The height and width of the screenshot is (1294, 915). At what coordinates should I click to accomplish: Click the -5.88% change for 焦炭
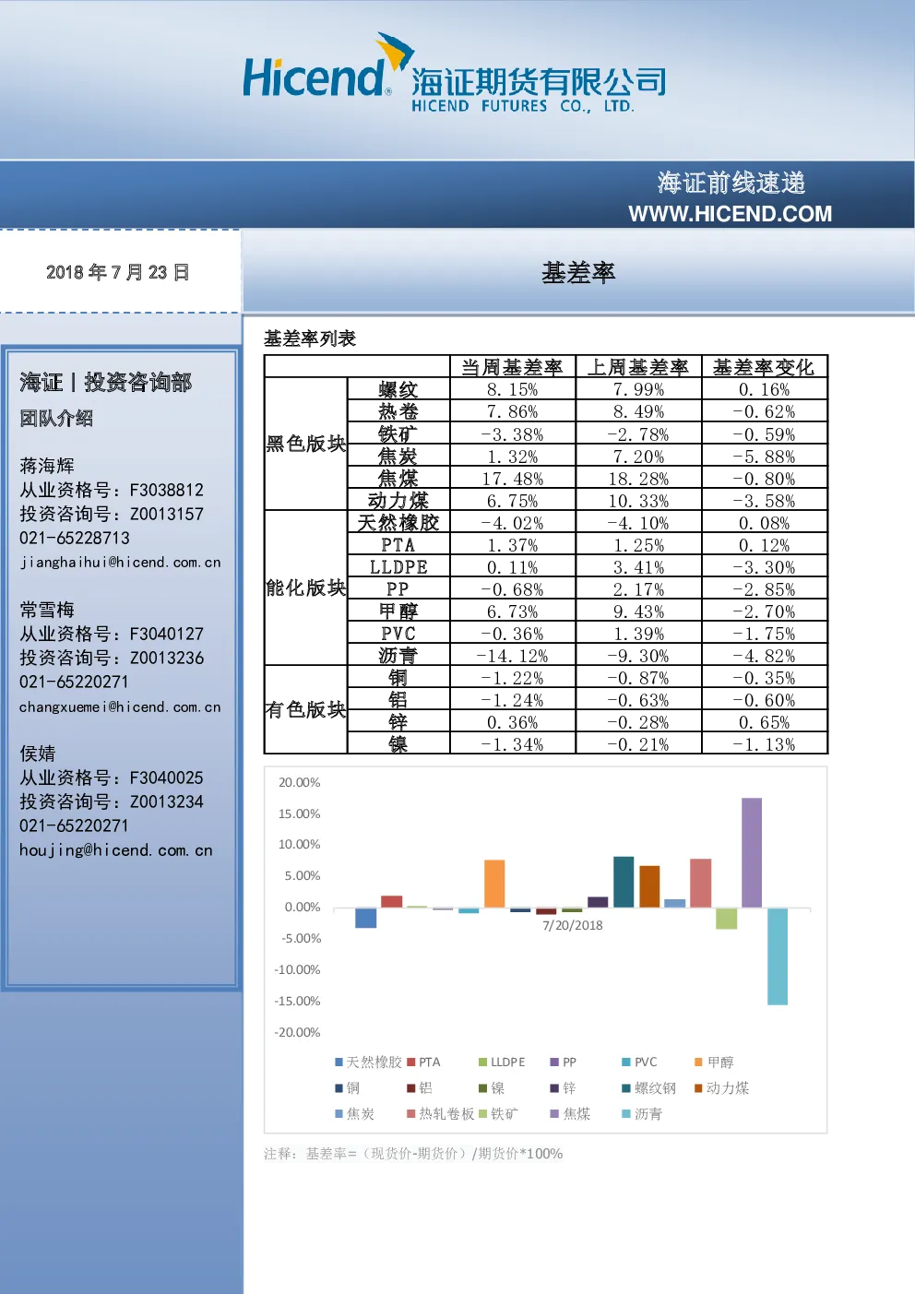click(x=764, y=457)
